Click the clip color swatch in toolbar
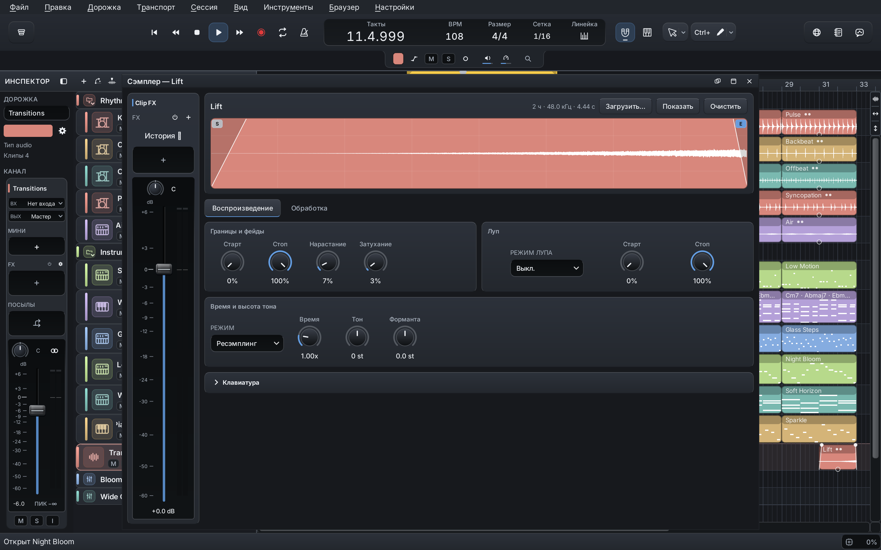881x550 pixels. 398,59
